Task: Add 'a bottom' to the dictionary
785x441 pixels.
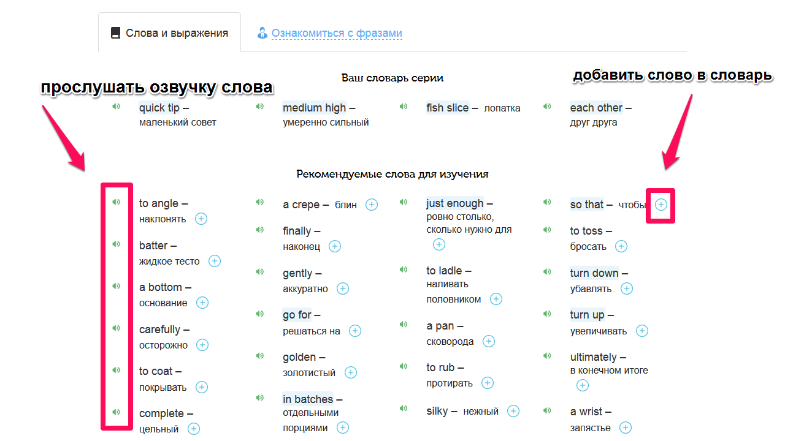Action: [x=202, y=303]
